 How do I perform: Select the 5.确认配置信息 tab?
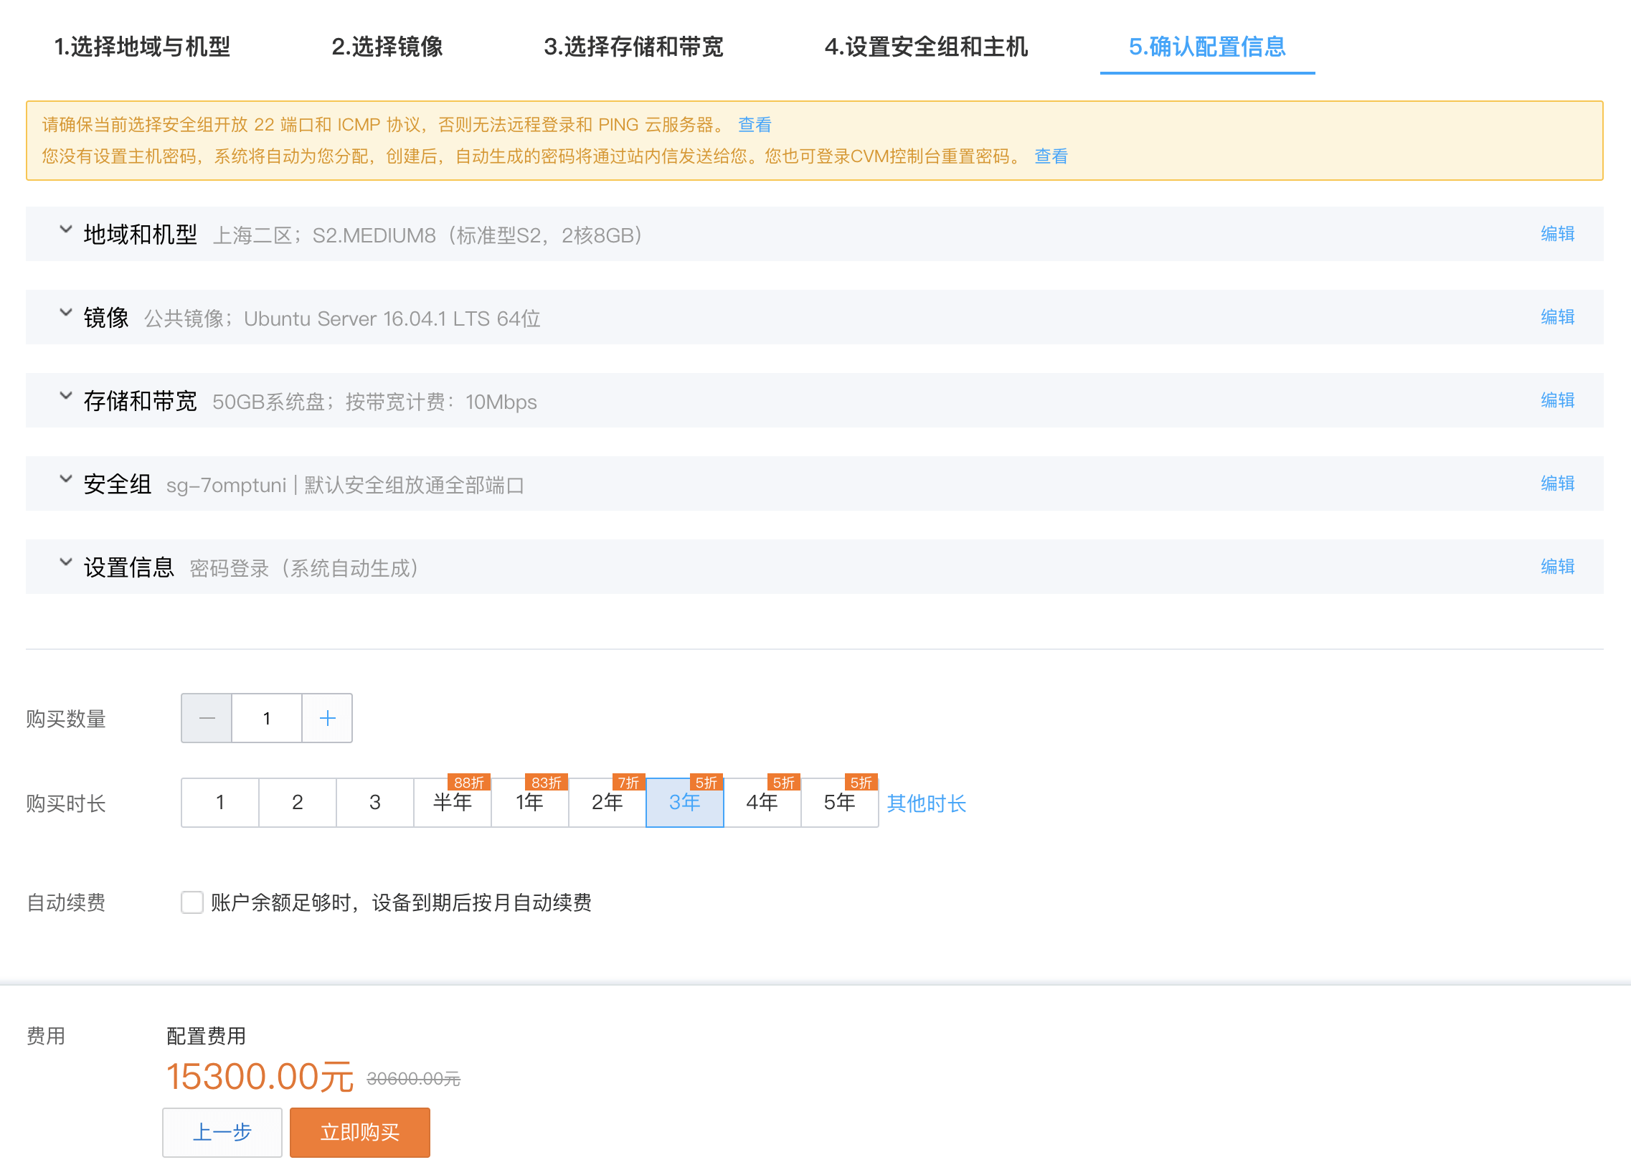click(x=1206, y=47)
